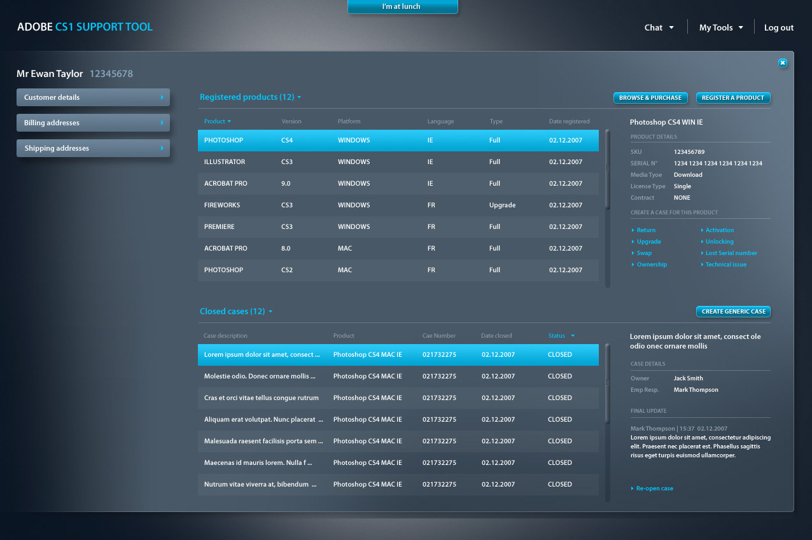Sort closed cases by Status column
This screenshot has height=540, width=812.
point(561,336)
